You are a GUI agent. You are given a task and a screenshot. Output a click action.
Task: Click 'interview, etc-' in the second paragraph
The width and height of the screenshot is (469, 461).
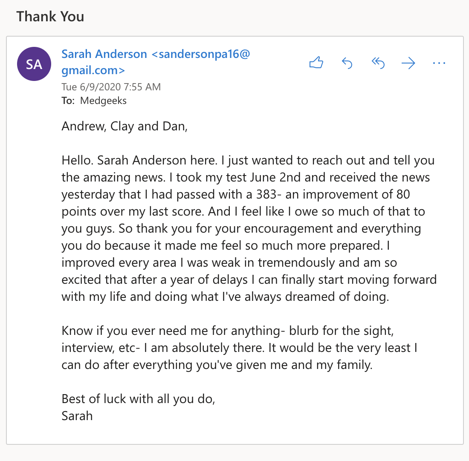(101, 348)
